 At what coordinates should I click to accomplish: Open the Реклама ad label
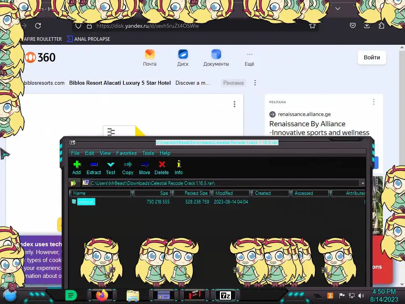(x=233, y=83)
